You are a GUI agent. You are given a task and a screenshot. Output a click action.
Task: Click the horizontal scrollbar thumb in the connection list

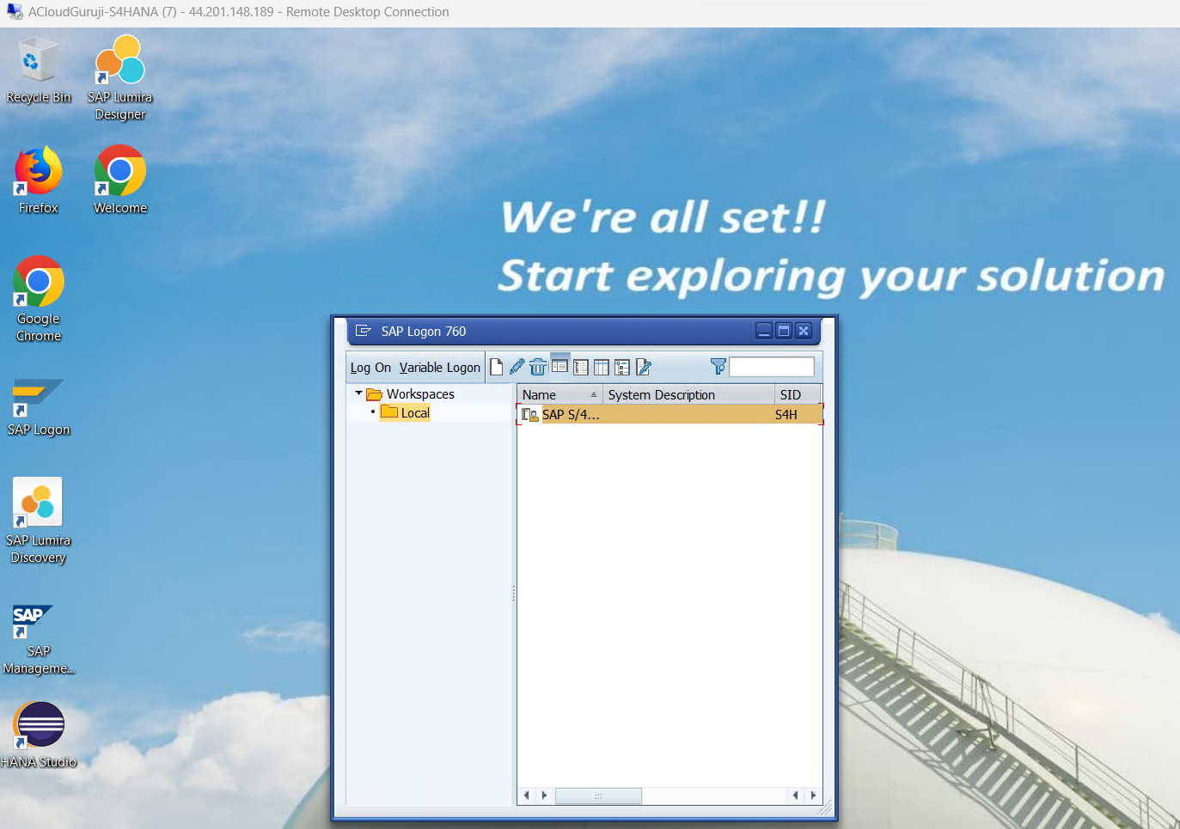[x=598, y=795]
